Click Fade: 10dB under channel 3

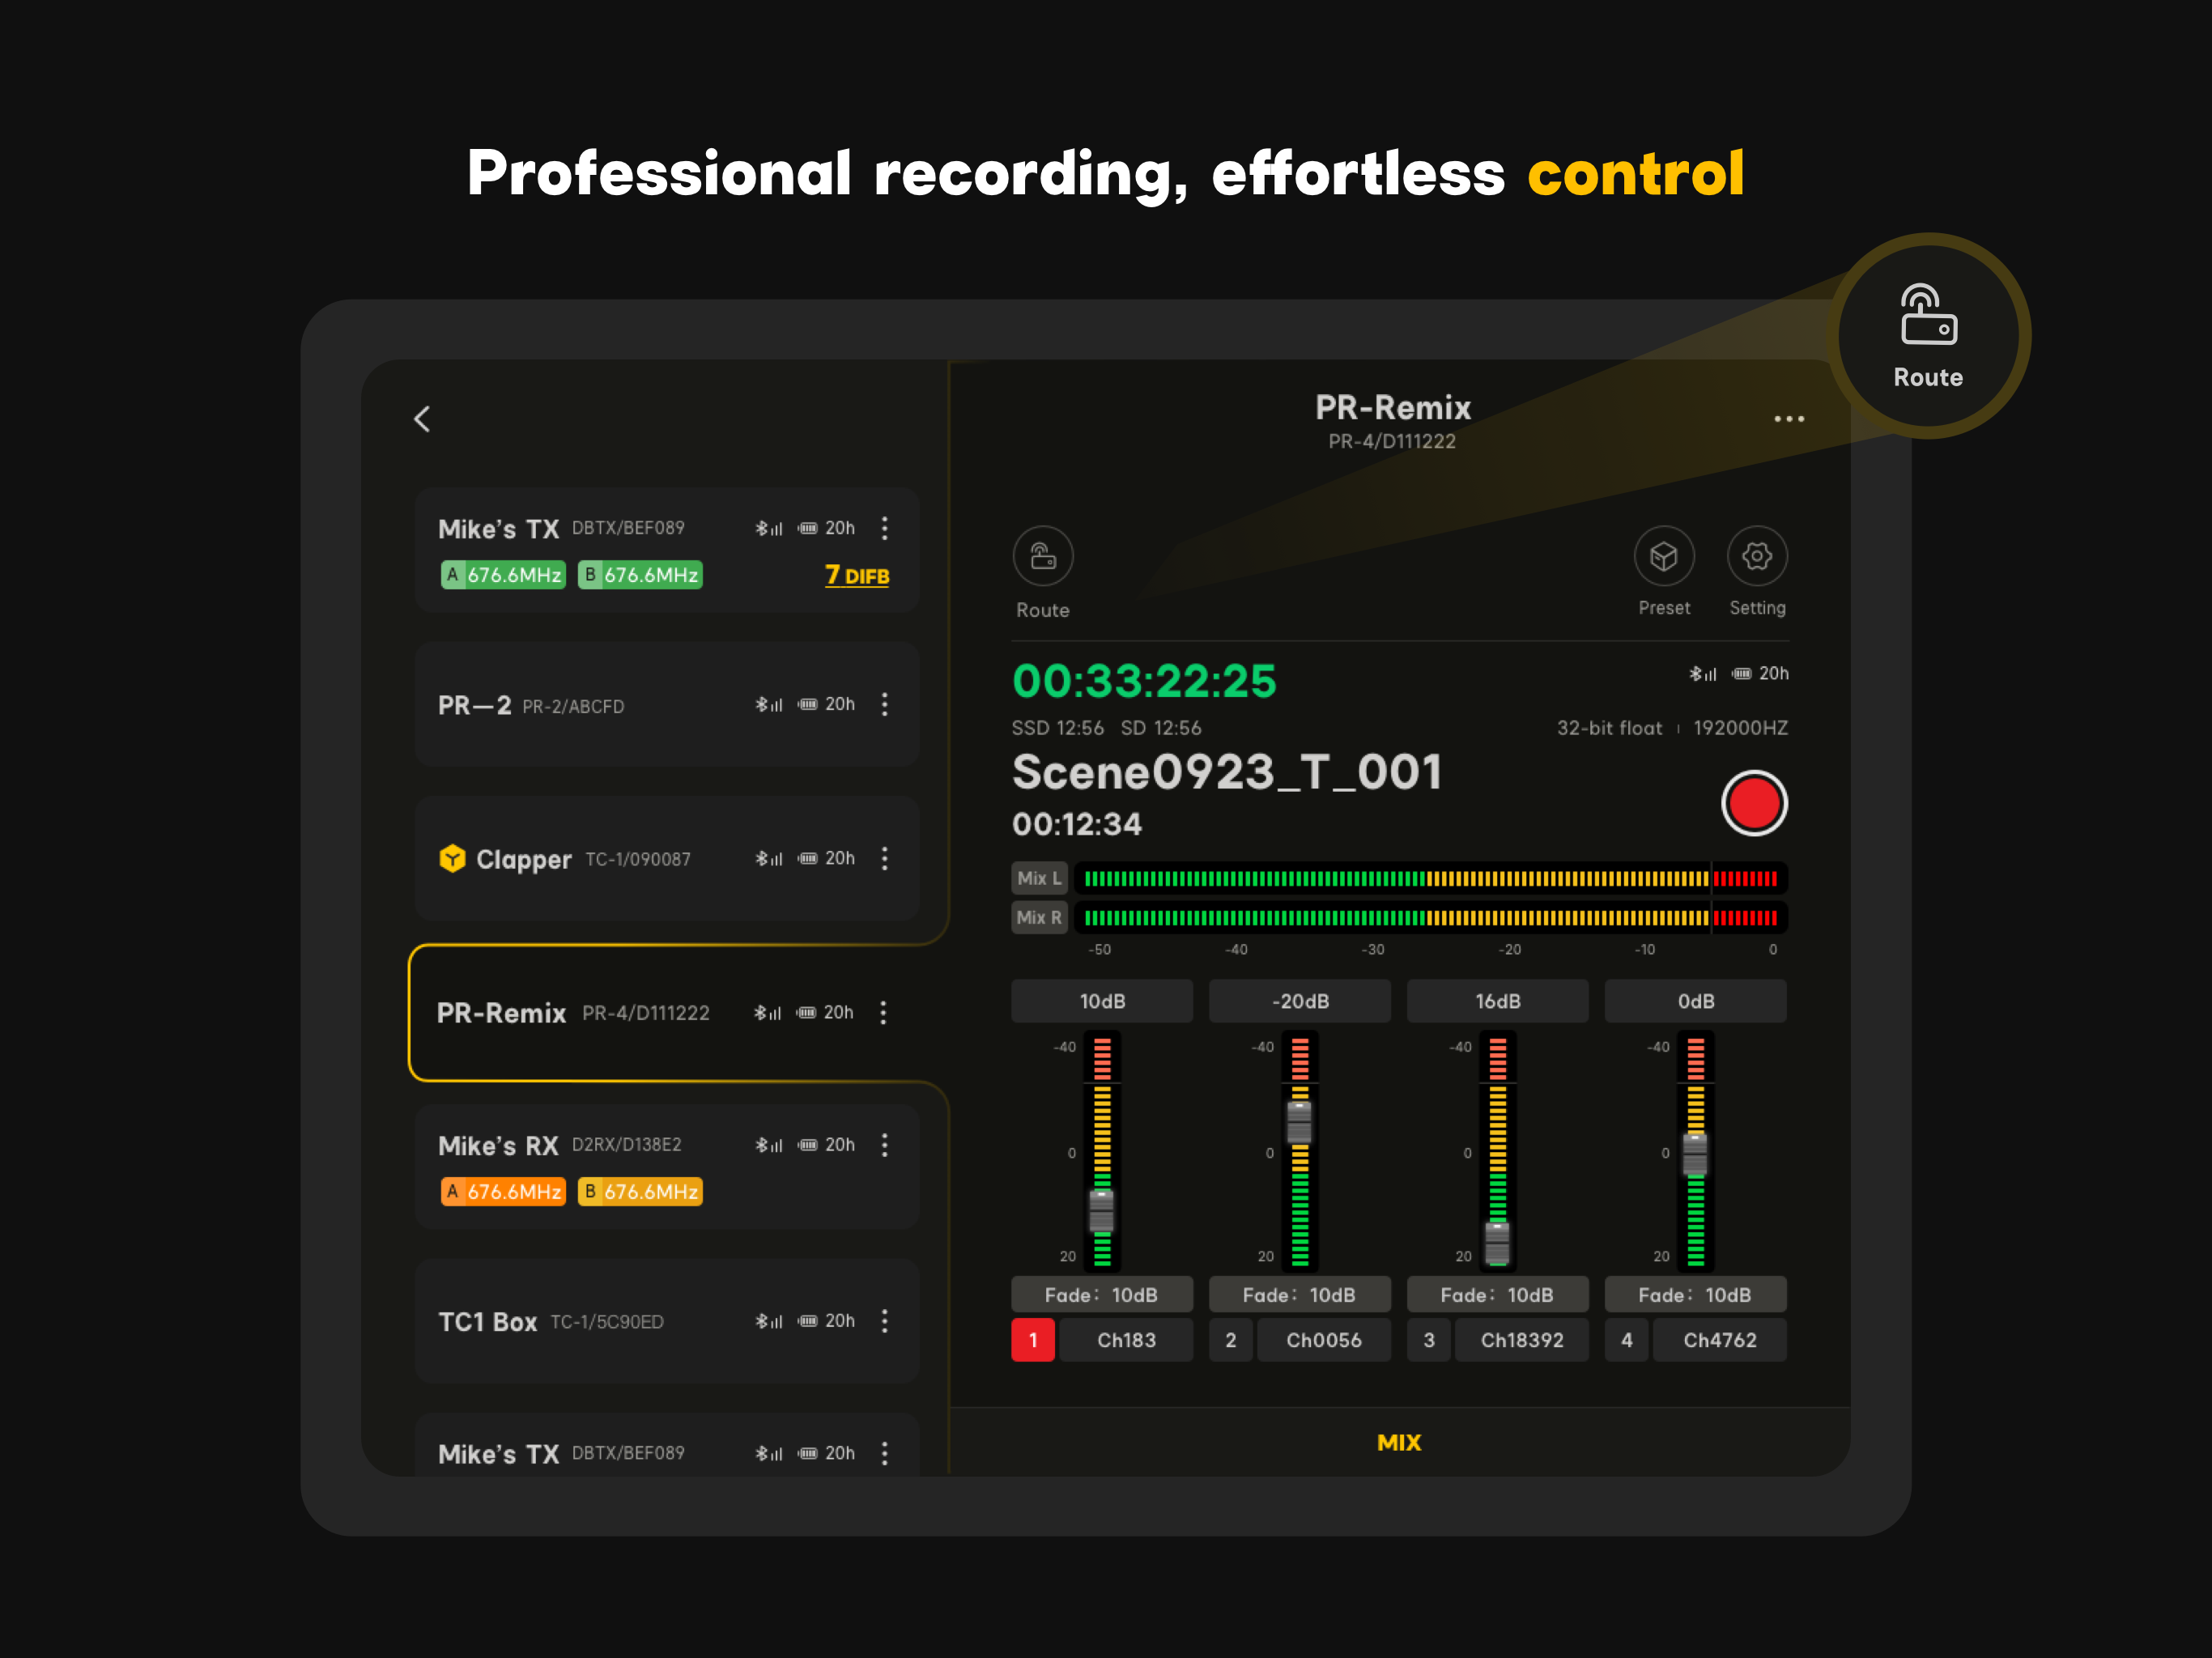click(1498, 1295)
